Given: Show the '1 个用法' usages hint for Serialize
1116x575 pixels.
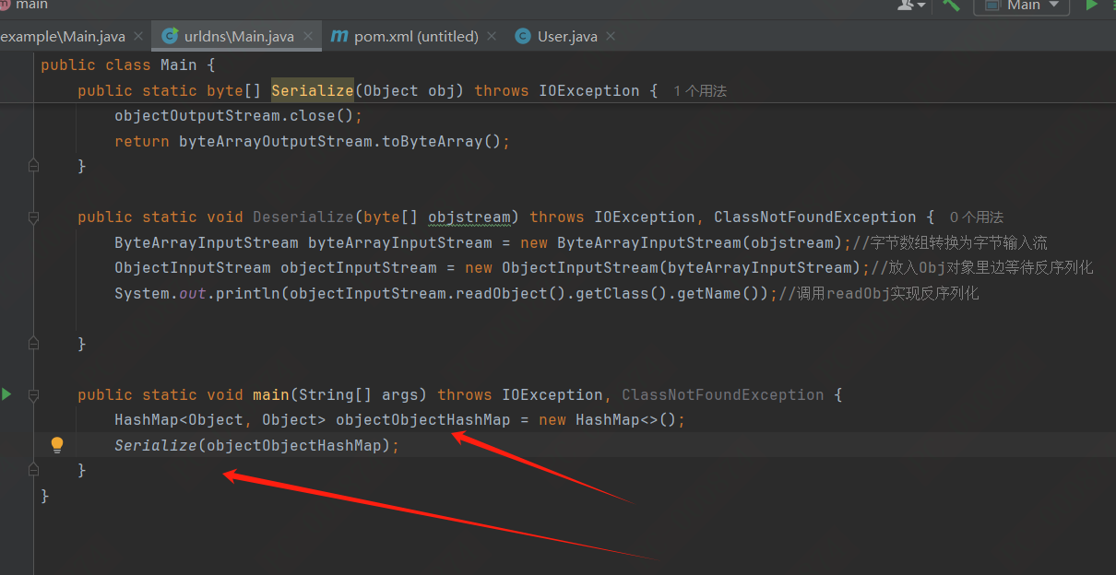Looking at the screenshot, I should click(x=700, y=91).
